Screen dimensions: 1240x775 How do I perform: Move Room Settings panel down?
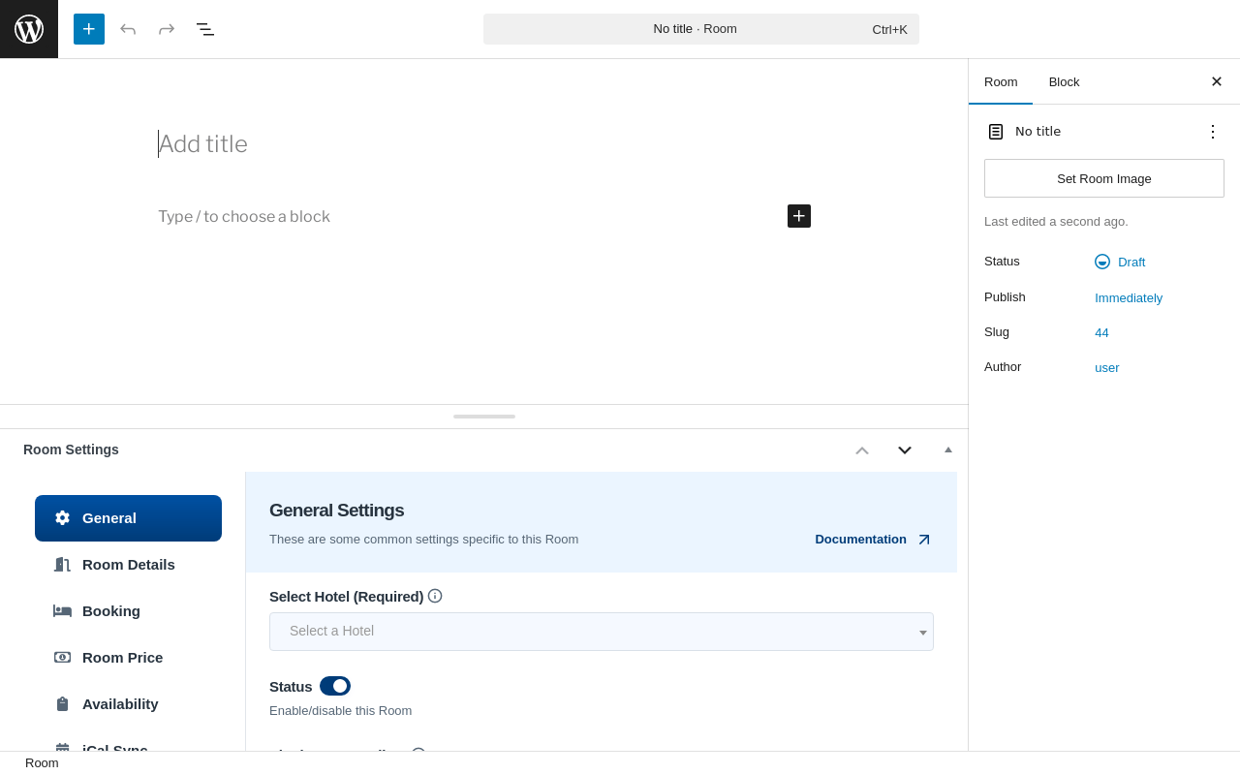(905, 449)
